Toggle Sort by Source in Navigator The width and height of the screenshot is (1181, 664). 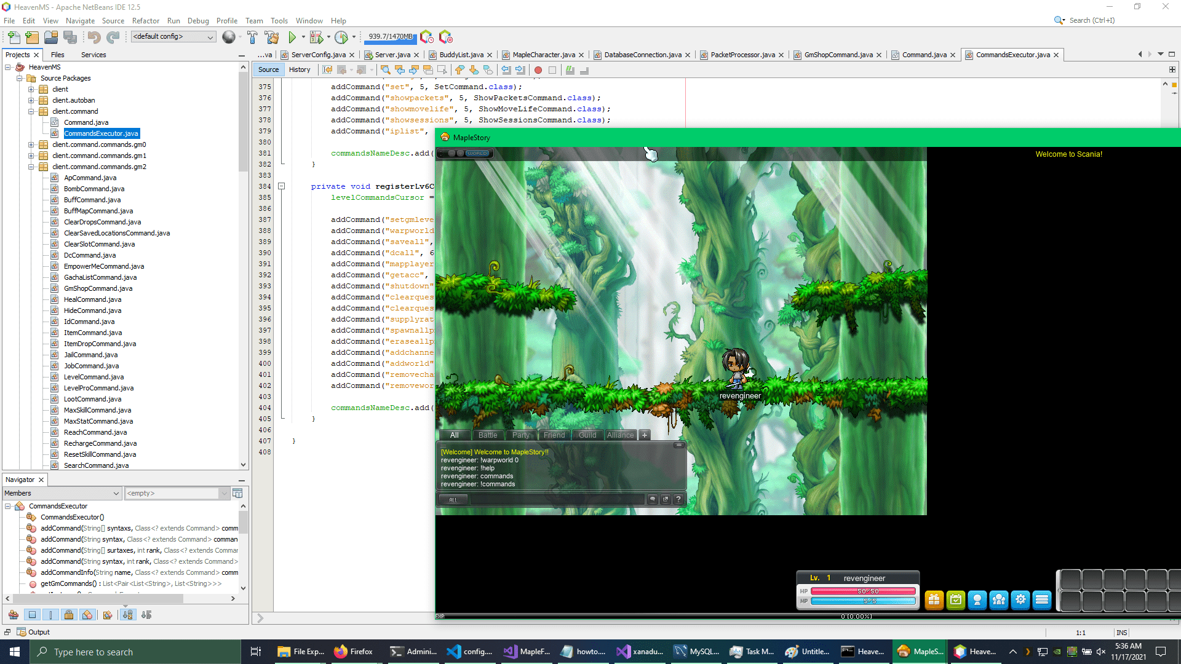[146, 615]
